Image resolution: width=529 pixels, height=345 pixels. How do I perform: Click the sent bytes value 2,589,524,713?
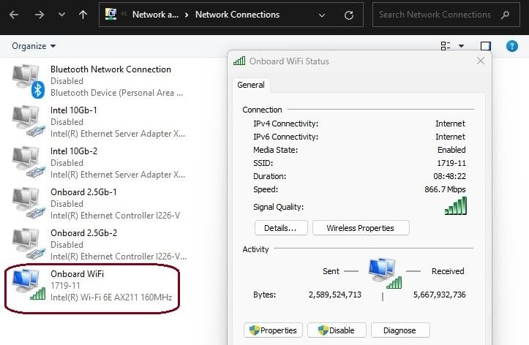tap(334, 295)
